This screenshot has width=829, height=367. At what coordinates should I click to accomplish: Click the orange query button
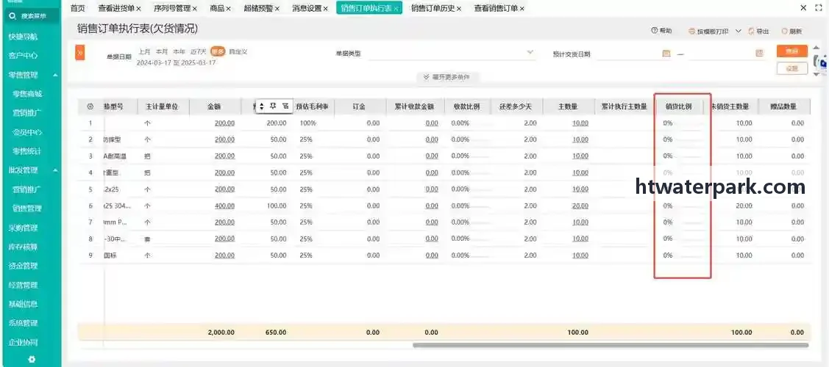[792, 51]
